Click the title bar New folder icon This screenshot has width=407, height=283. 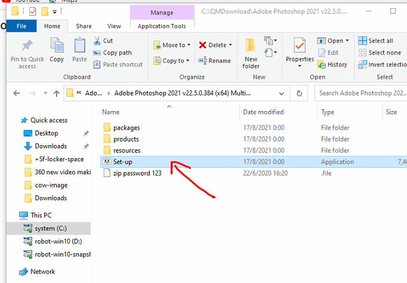point(45,11)
